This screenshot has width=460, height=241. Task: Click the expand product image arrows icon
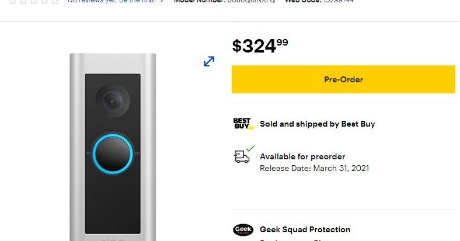[209, 61]
